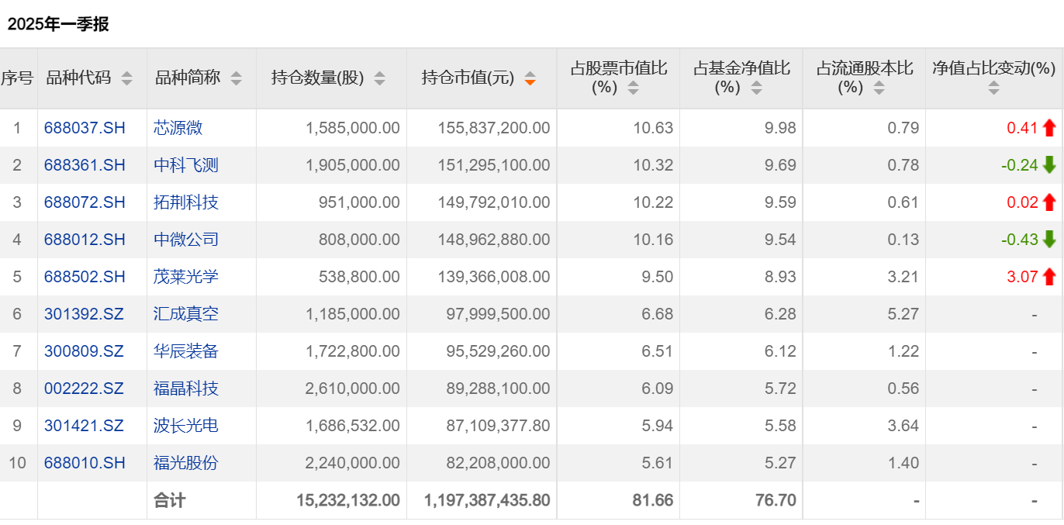Open stock code 002222.SZ link
Image resolution: width=1064 pixels, height=525 pixels.
point(84,389)
